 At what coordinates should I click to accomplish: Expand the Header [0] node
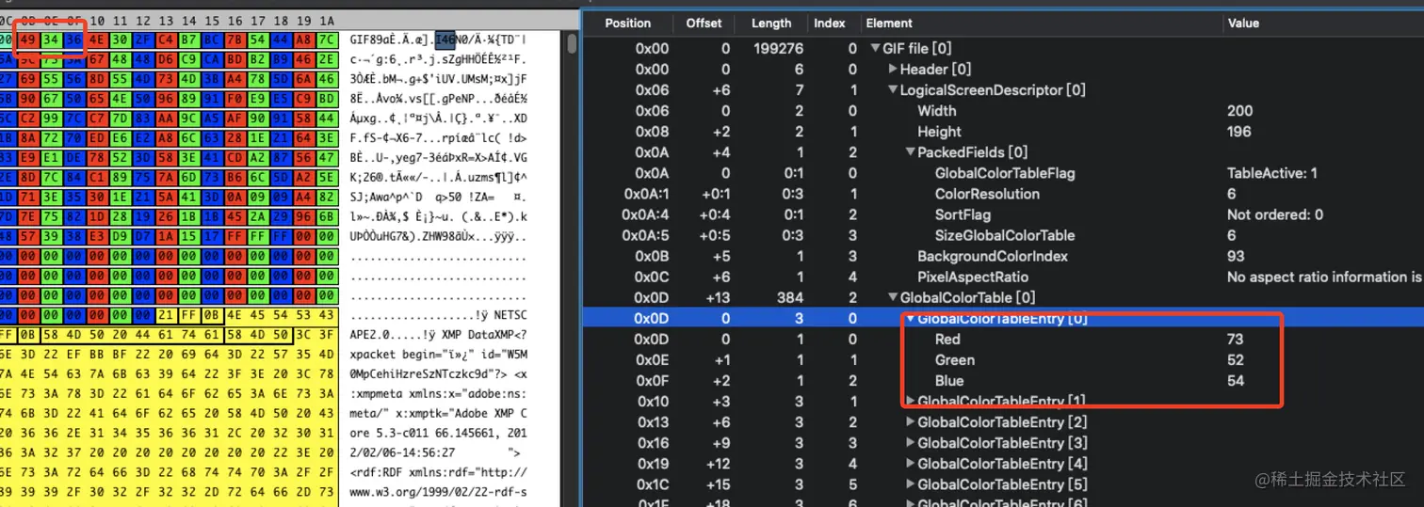pyautogui.click(x=893, y=70)
